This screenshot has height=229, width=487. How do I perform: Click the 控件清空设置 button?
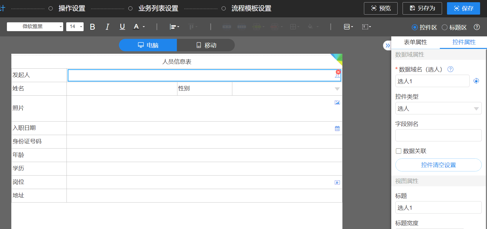pyautogui.click(x=438, y=165)
